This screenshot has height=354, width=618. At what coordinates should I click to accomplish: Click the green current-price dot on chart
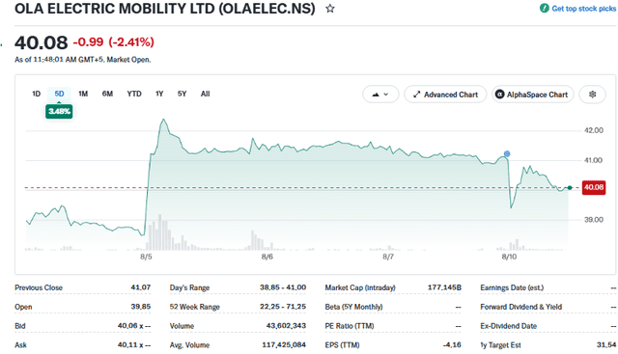click(570, 188)
